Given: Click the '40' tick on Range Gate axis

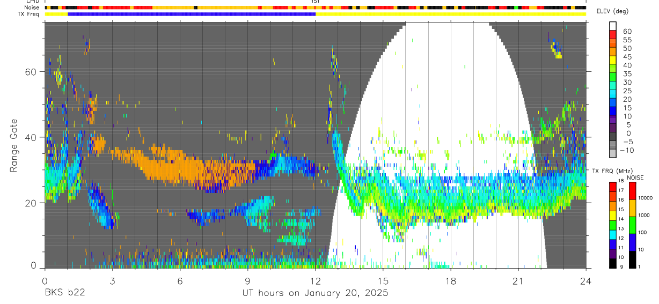Looking at the screenshot, I should 31,137.
